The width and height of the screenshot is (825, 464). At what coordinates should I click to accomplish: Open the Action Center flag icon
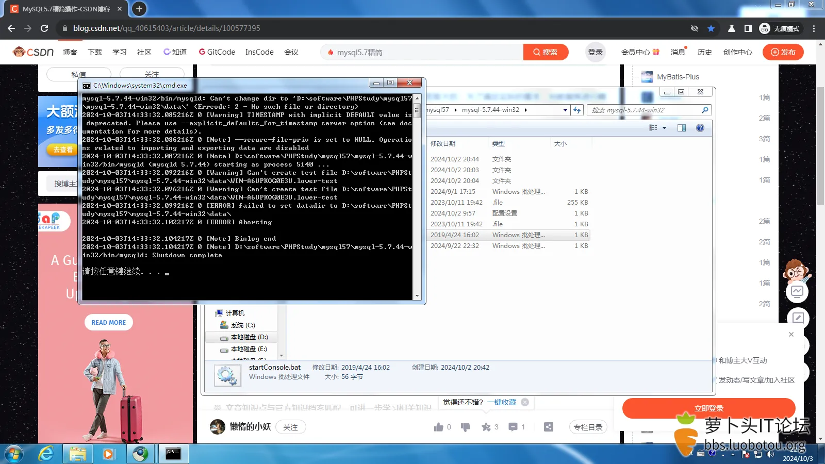[746, 454]
